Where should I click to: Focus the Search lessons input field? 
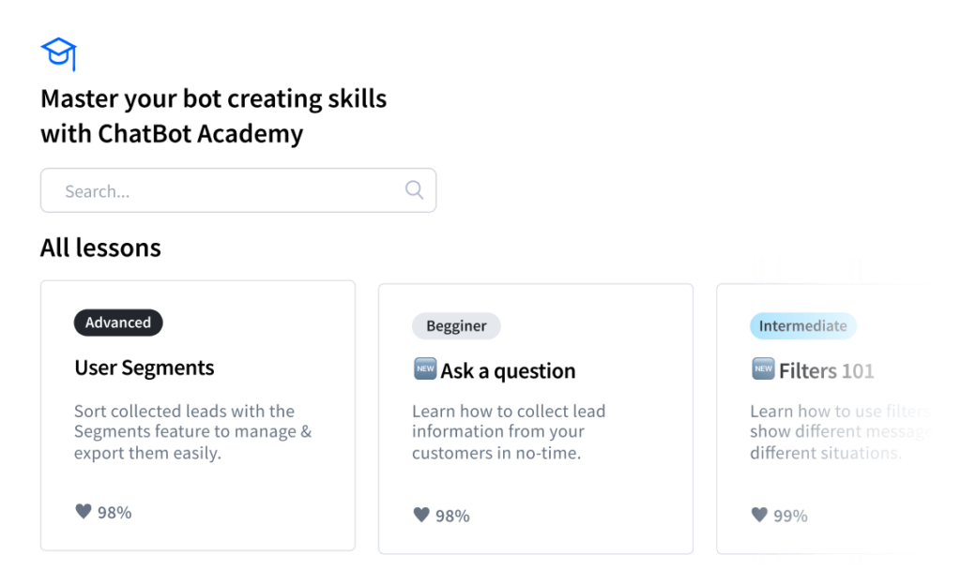click(238, 190)
